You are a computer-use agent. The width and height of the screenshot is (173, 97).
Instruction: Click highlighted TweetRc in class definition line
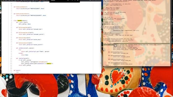(19, 20)
